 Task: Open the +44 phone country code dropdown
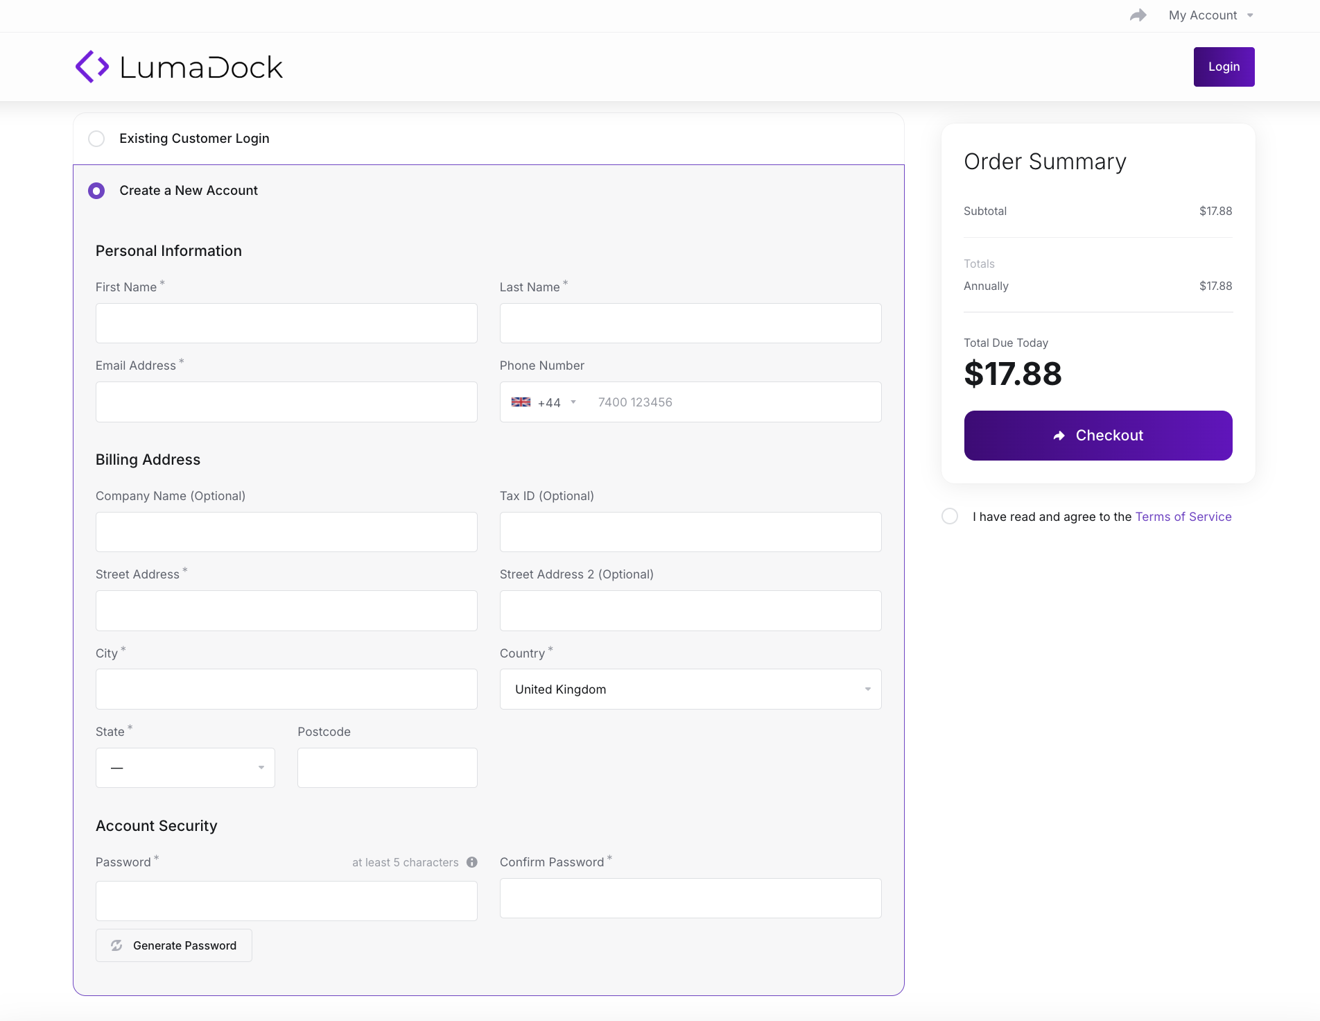(x=544, y=402)
